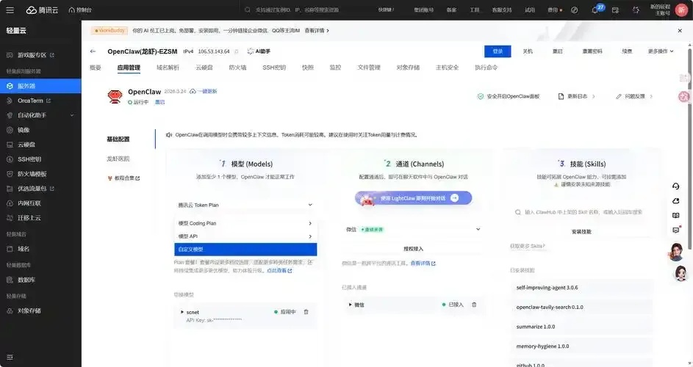Open the book documentation icon on the right

(x=676, y=215)
